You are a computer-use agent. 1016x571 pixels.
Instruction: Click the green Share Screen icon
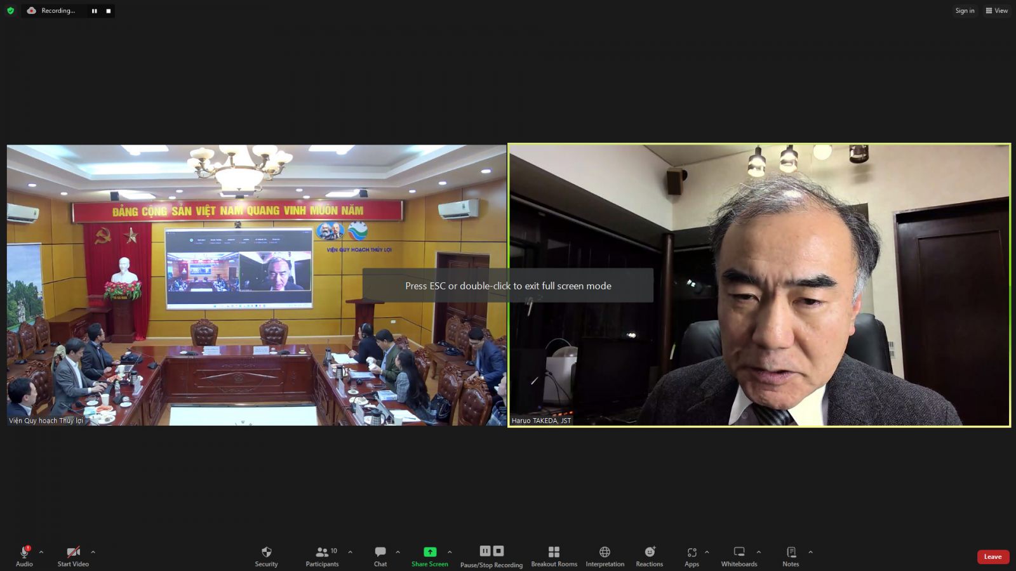(x=430, y=552)
